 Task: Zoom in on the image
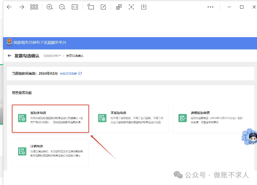point(50,7)
